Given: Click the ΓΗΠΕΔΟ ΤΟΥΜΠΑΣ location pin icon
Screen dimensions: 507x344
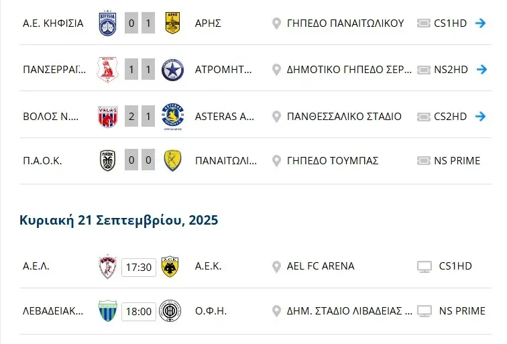Looking at the screenshot, I should (276, 161).
